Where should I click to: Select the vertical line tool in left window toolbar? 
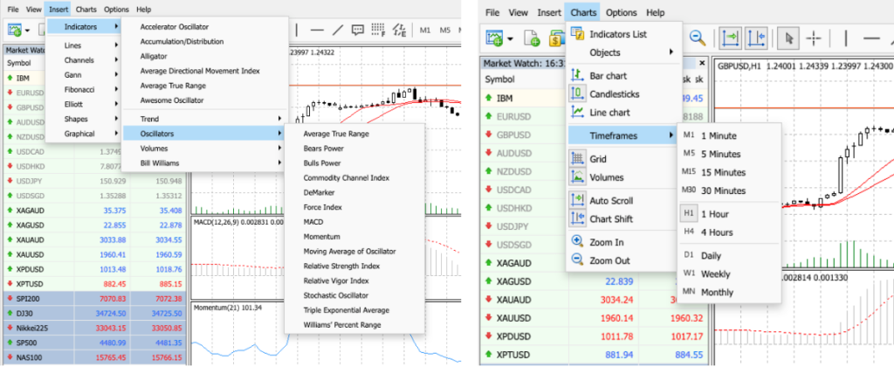click(x=296, y=31)
